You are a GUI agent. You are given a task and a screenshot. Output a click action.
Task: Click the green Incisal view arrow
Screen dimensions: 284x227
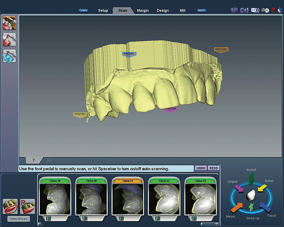(251, 178)
